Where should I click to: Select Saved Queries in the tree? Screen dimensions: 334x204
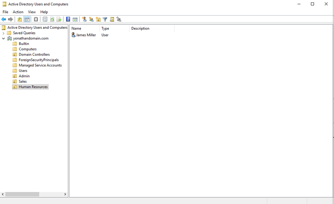click(x=24, y=33)
